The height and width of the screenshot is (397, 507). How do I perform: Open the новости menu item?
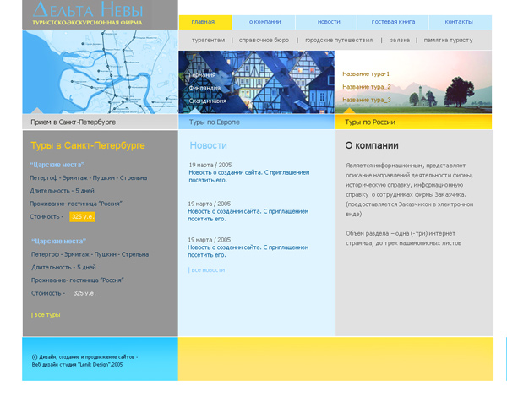coord(329,21)
